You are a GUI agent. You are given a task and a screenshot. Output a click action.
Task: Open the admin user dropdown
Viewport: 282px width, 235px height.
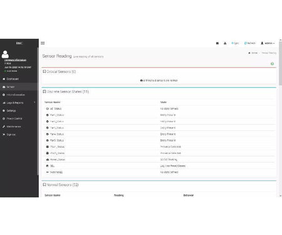click(268, 43)
